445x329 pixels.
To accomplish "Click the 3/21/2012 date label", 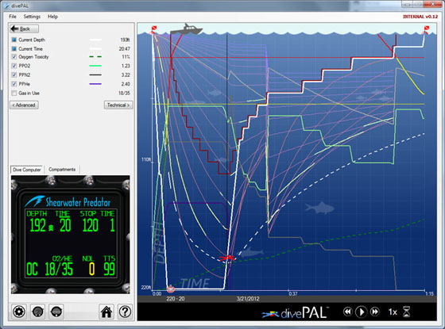I will 248,299.
